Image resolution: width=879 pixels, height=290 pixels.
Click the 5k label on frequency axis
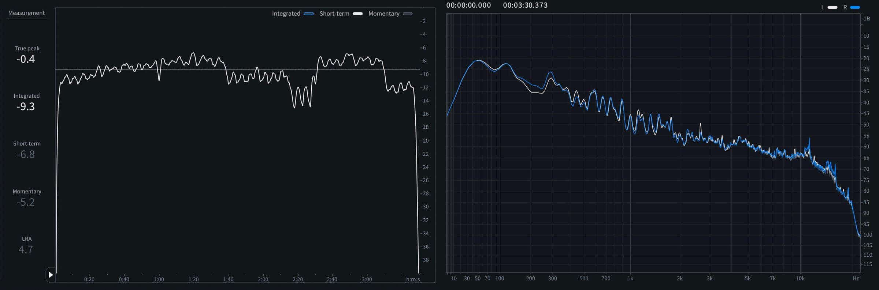tap(748, 278)
